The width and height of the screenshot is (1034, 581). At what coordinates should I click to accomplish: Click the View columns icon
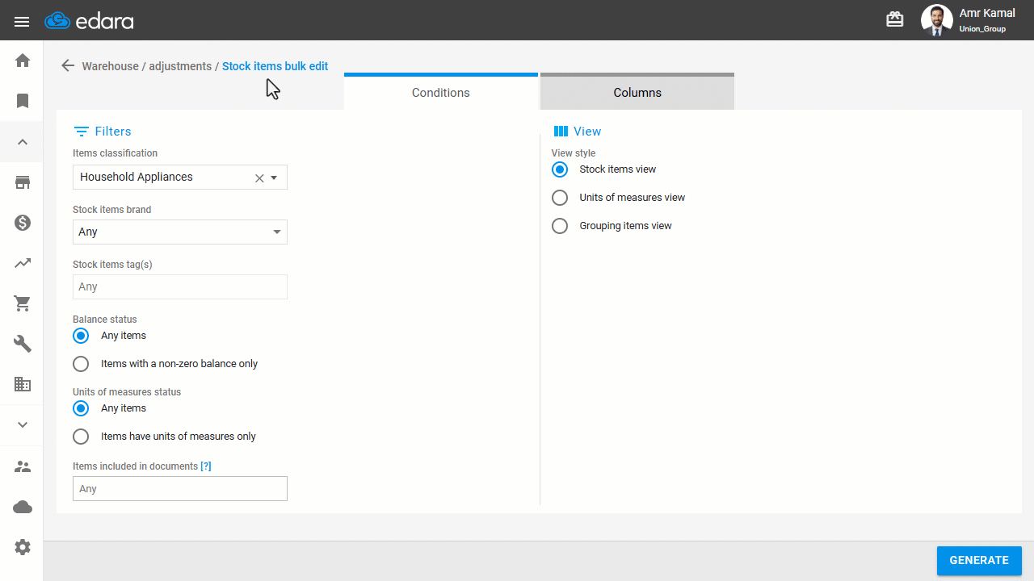tap(561, 132)
